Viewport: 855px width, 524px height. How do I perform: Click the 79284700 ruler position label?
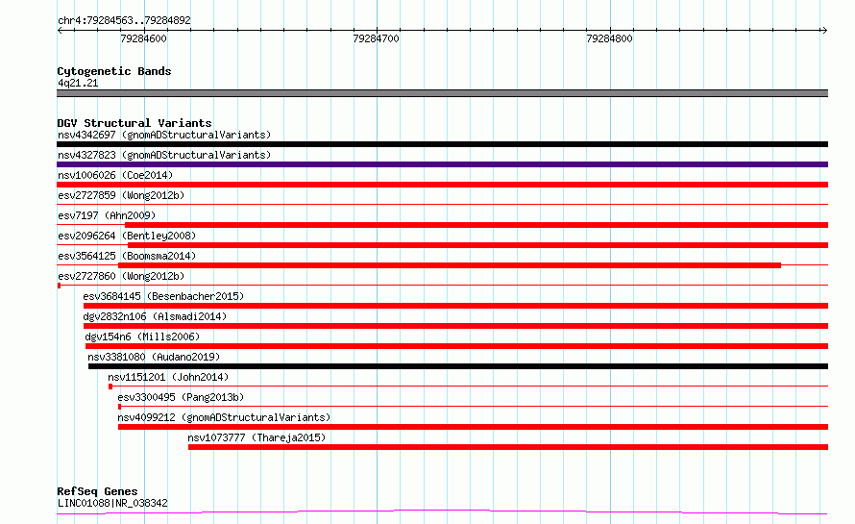click(377, 38)
